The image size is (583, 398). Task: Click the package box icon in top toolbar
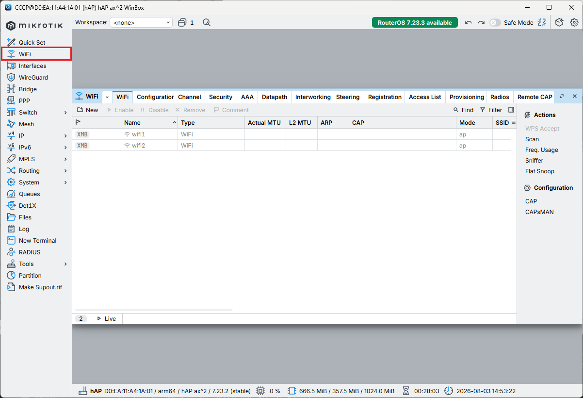[x=559, y=22]
